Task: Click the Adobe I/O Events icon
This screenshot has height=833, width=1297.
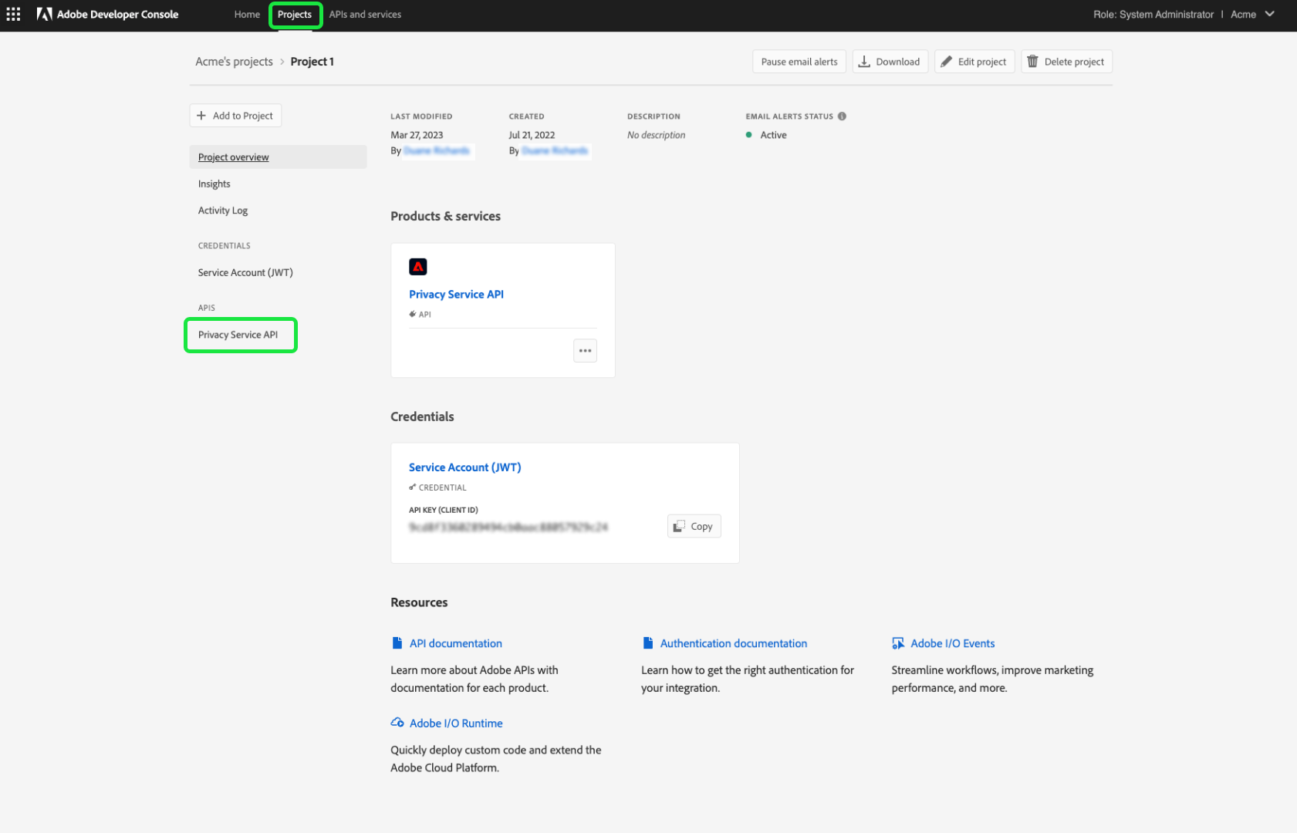Action: point(898,643)
